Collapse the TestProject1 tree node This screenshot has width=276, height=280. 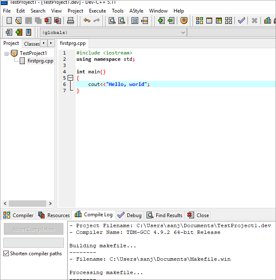pyautogui.click(x=6, y=54)
